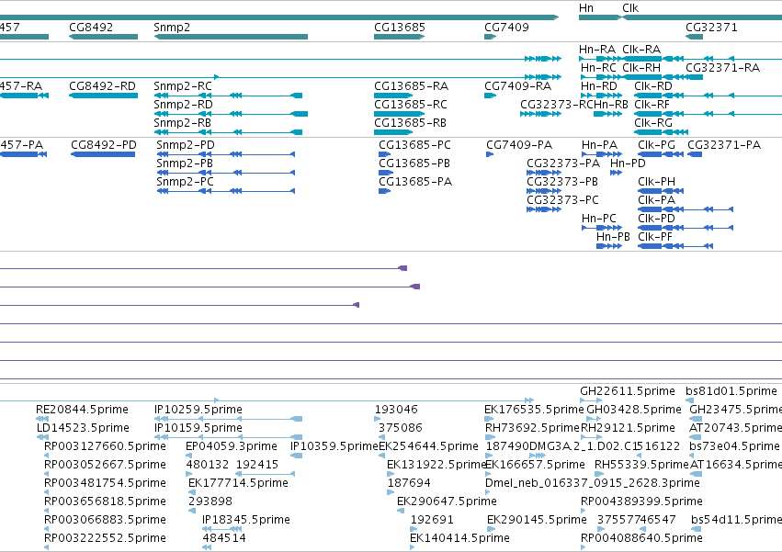
Task: Select the Clk gene label
Action: pos(630,8)
